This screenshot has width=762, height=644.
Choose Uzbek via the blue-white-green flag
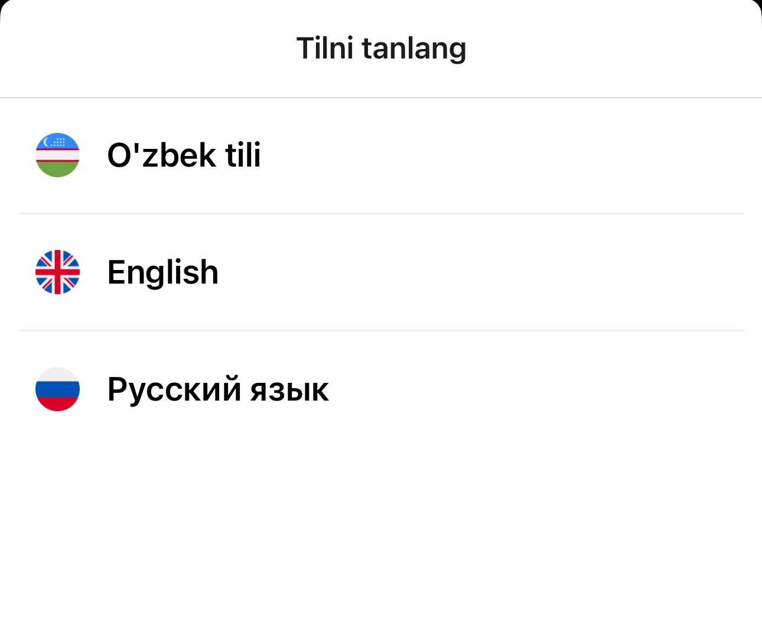(x=57, y=155)
